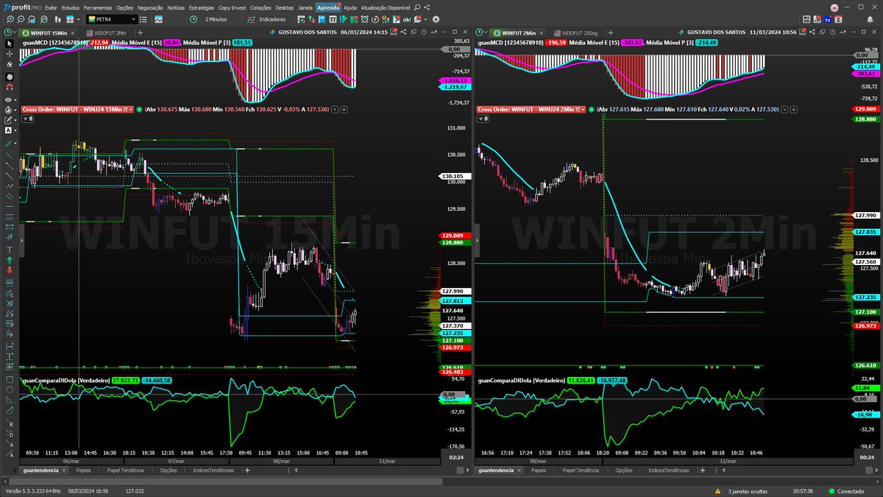Click the search magnifier in menu bar
This screenshot has width=883, height=497.
point(417,7)
